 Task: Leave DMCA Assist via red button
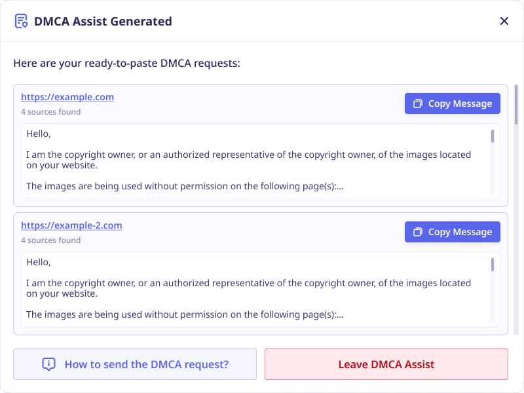click(386, 364)
